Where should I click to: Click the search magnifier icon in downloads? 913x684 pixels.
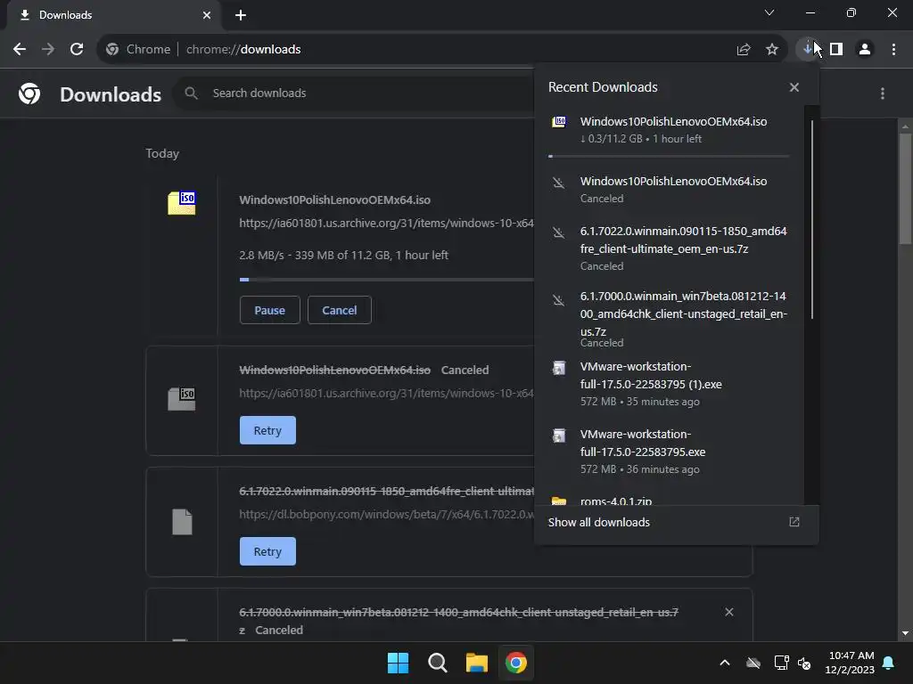click(x=191, y=93)
